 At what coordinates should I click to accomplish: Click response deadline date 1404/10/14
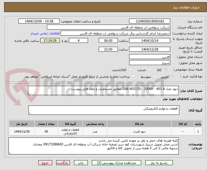(x=150, y=40)
